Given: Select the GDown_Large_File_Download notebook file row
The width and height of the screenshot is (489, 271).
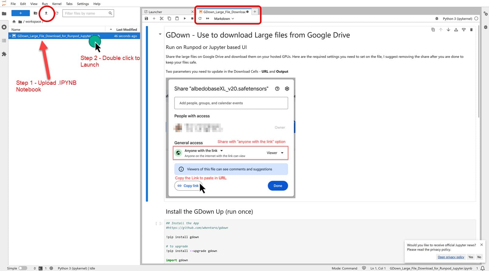Looking at the screenshot, I should tap(74, 36).
